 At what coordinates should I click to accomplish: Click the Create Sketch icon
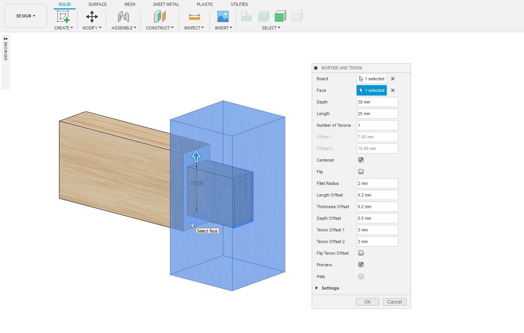pyautogui.click(x=63, y=17)
